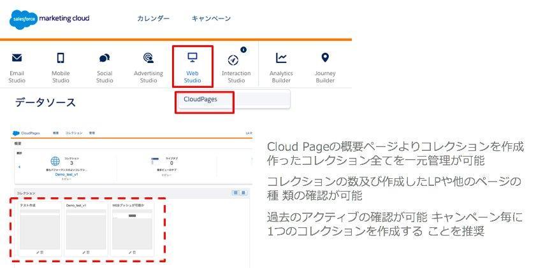Viewport: 536px width, 268px height.
Task: Edit the Webプッシュ collection pencil icon
Action: click(x=130, y=253)
